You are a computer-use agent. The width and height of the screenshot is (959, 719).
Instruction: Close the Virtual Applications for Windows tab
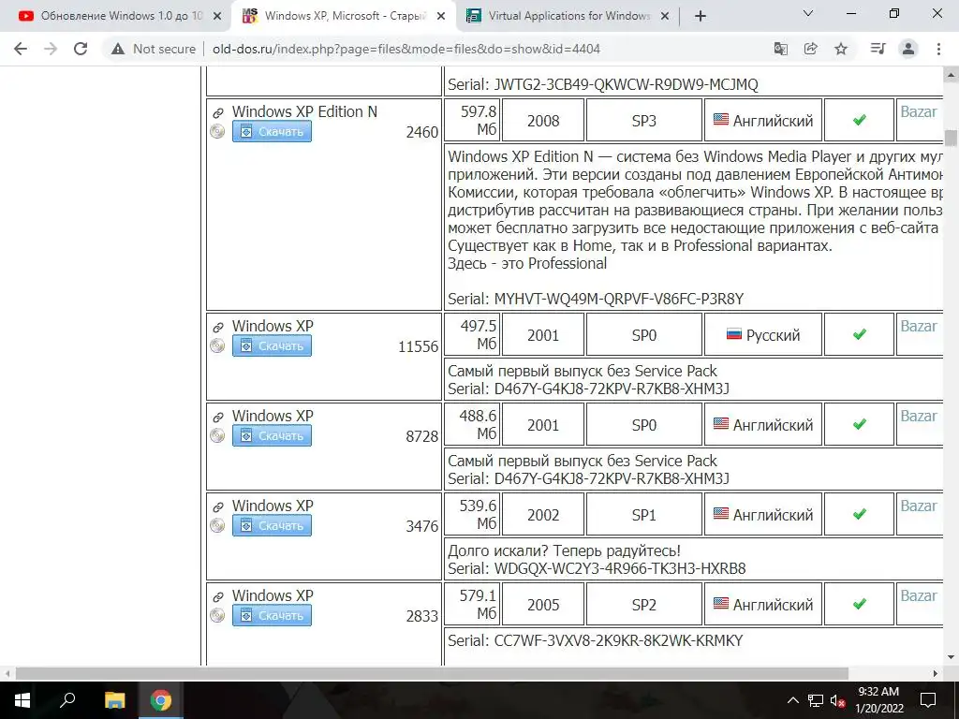tap(665, 17)
